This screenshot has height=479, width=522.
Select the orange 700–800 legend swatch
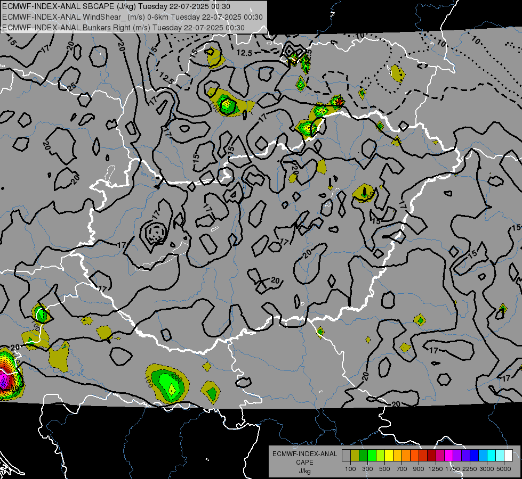[x=406, y=456]
